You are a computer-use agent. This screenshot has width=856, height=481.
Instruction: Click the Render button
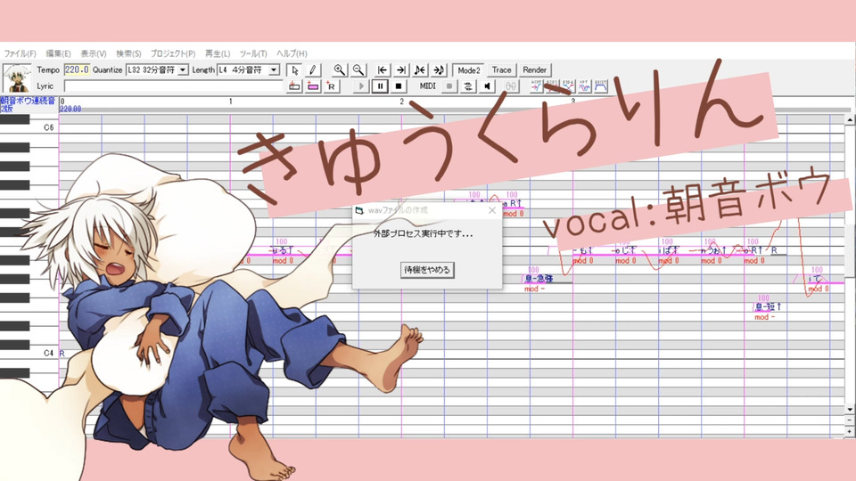coord(534,69)
